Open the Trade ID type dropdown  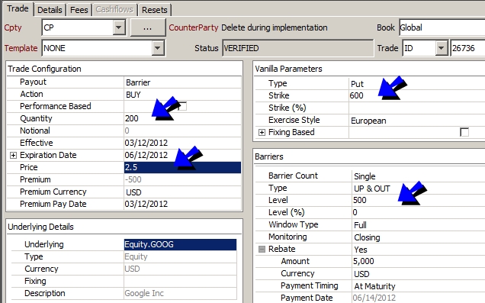(x=441, y=48)
